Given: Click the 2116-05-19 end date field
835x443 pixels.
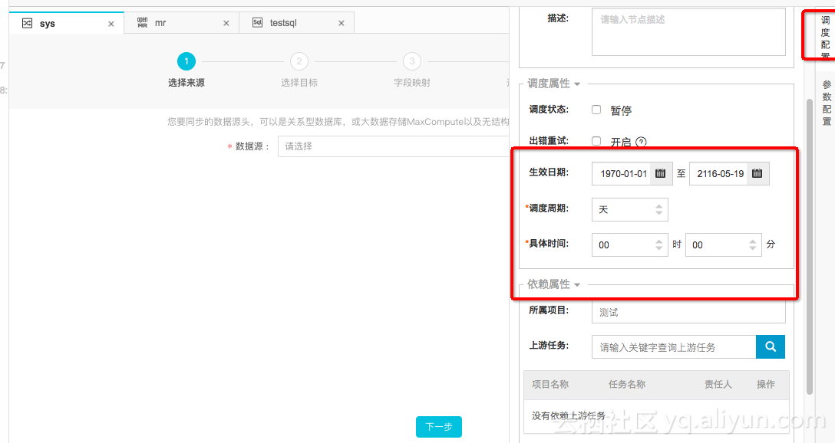Looking at the screenshot, I should point(718,173).
